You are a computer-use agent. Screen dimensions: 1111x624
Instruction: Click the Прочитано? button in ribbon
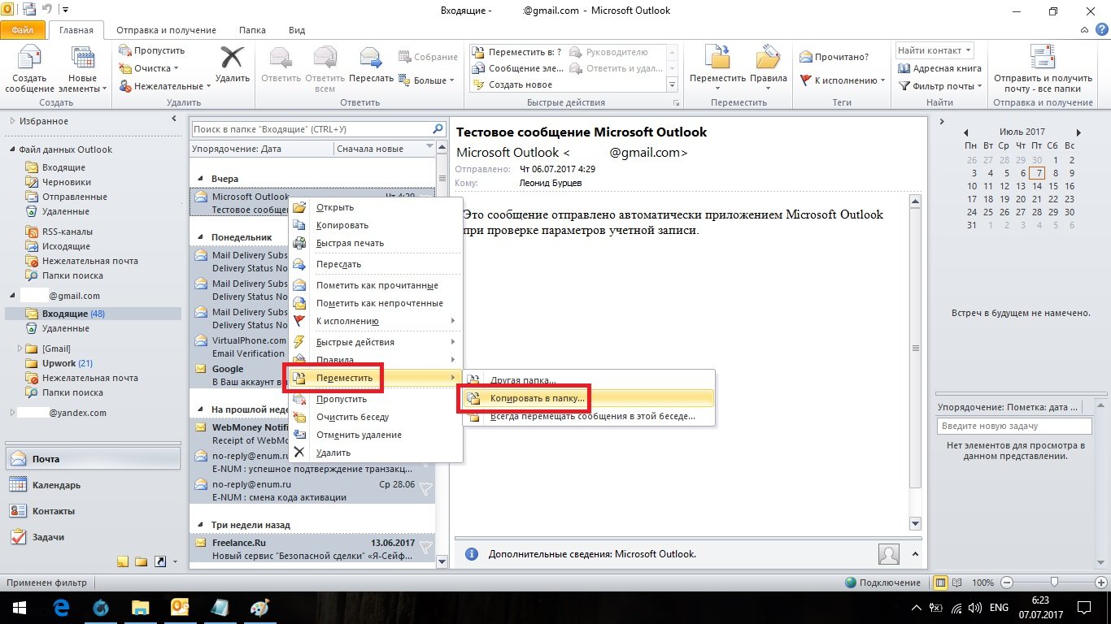pyautogui.click(x=834, y=57)
